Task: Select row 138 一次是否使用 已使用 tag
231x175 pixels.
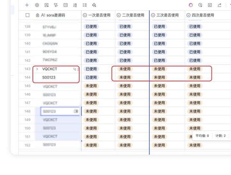Action: pos(91,26)
